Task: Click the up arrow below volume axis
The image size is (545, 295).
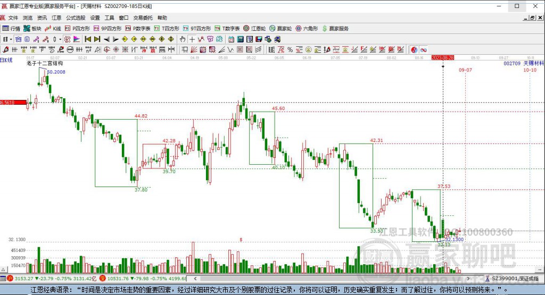Action: tap(3, 269)
